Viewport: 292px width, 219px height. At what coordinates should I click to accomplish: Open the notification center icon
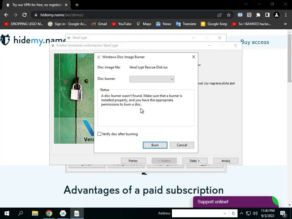(283, 214)
